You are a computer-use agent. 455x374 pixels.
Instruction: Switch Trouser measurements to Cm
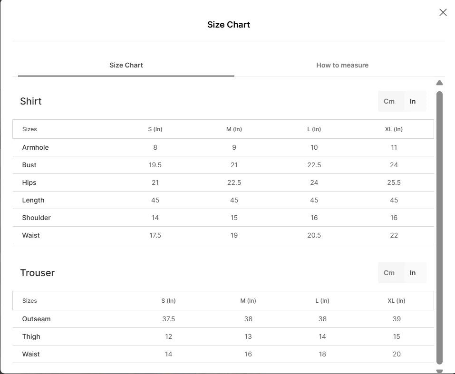[389, 273]
